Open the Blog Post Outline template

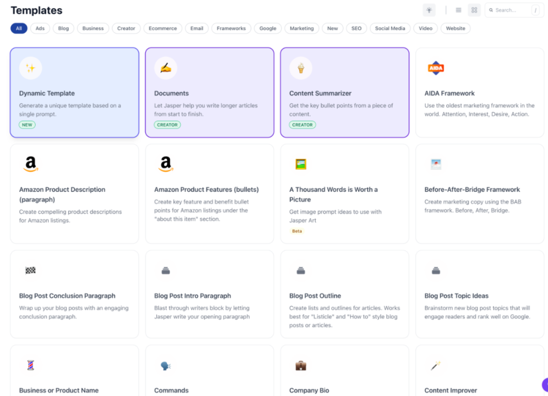tap(344, 294)
